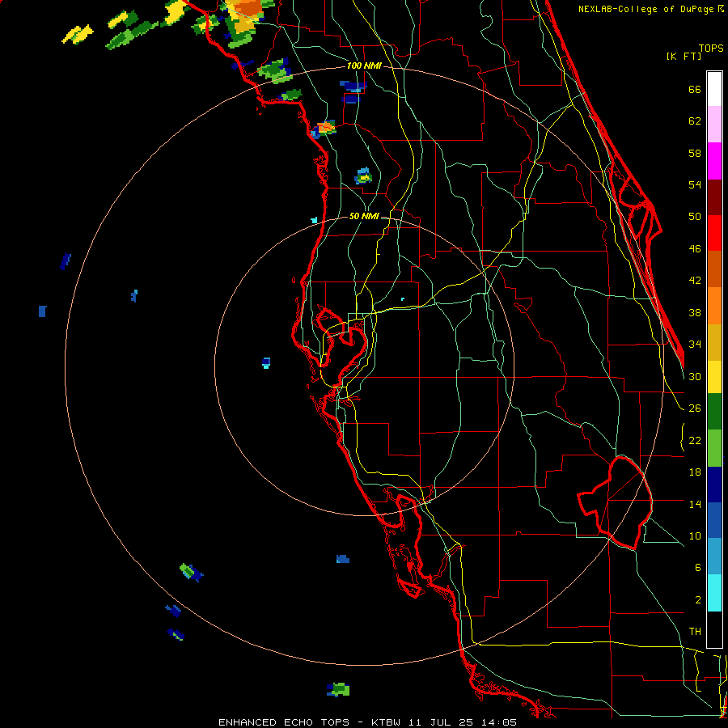Click the 'ENHANCED ECHO TOPS' caption text
728x728 pixels.
(284, 722)
